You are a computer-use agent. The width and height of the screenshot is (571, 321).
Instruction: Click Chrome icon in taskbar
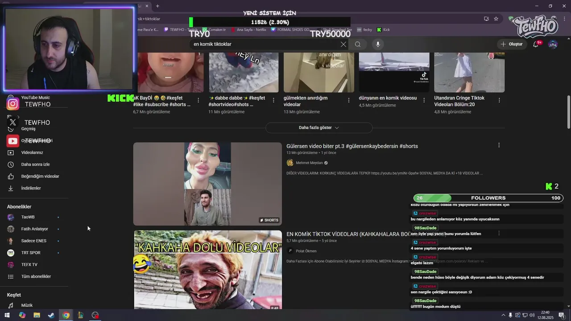coord(66,315)
